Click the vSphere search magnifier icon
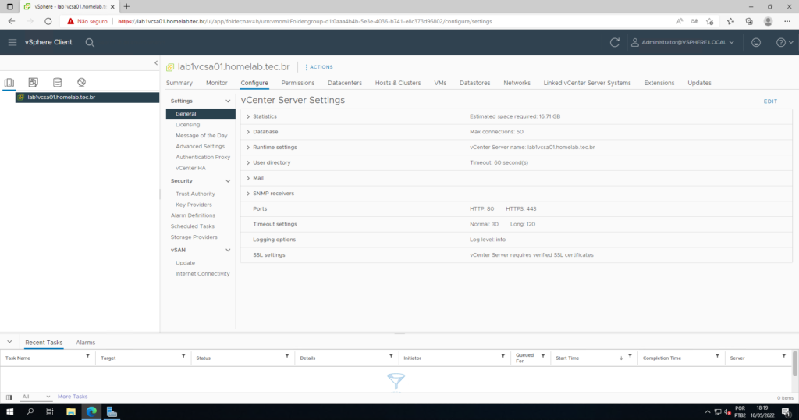Viewport: 799px width, 420px height. pos(90,43)
